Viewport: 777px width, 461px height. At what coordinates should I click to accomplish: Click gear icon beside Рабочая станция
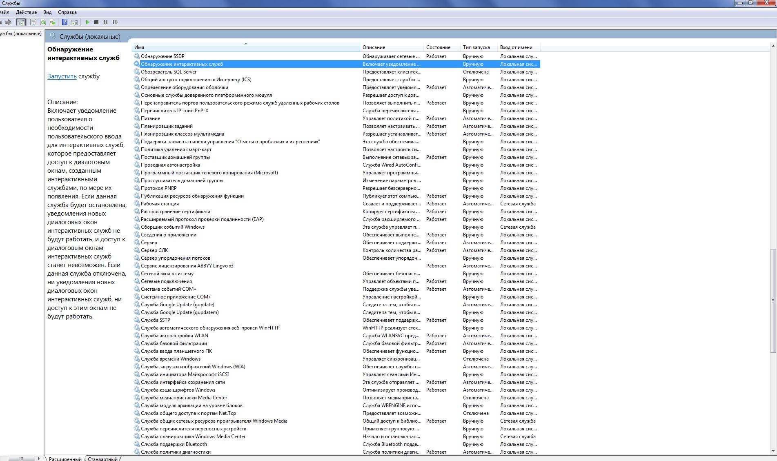coord(137,203)
